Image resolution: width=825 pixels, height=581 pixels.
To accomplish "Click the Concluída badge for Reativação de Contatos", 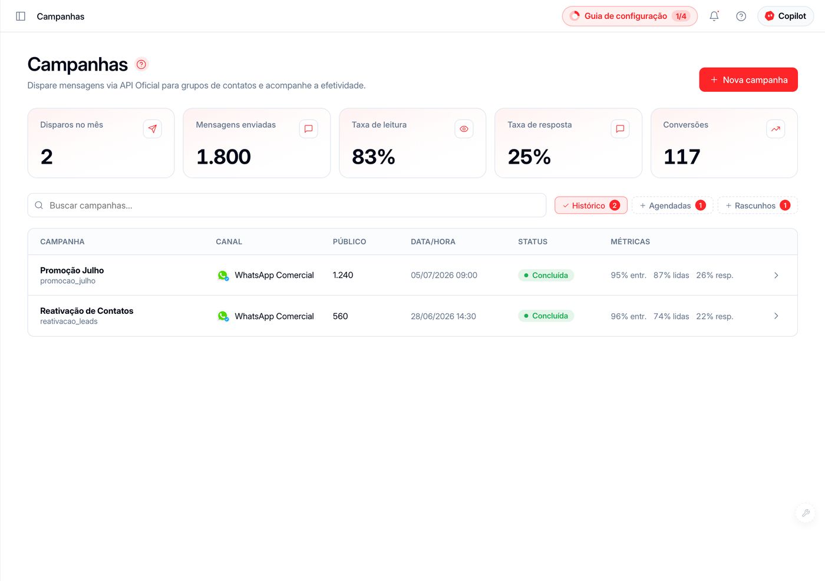I will [546, 316].
